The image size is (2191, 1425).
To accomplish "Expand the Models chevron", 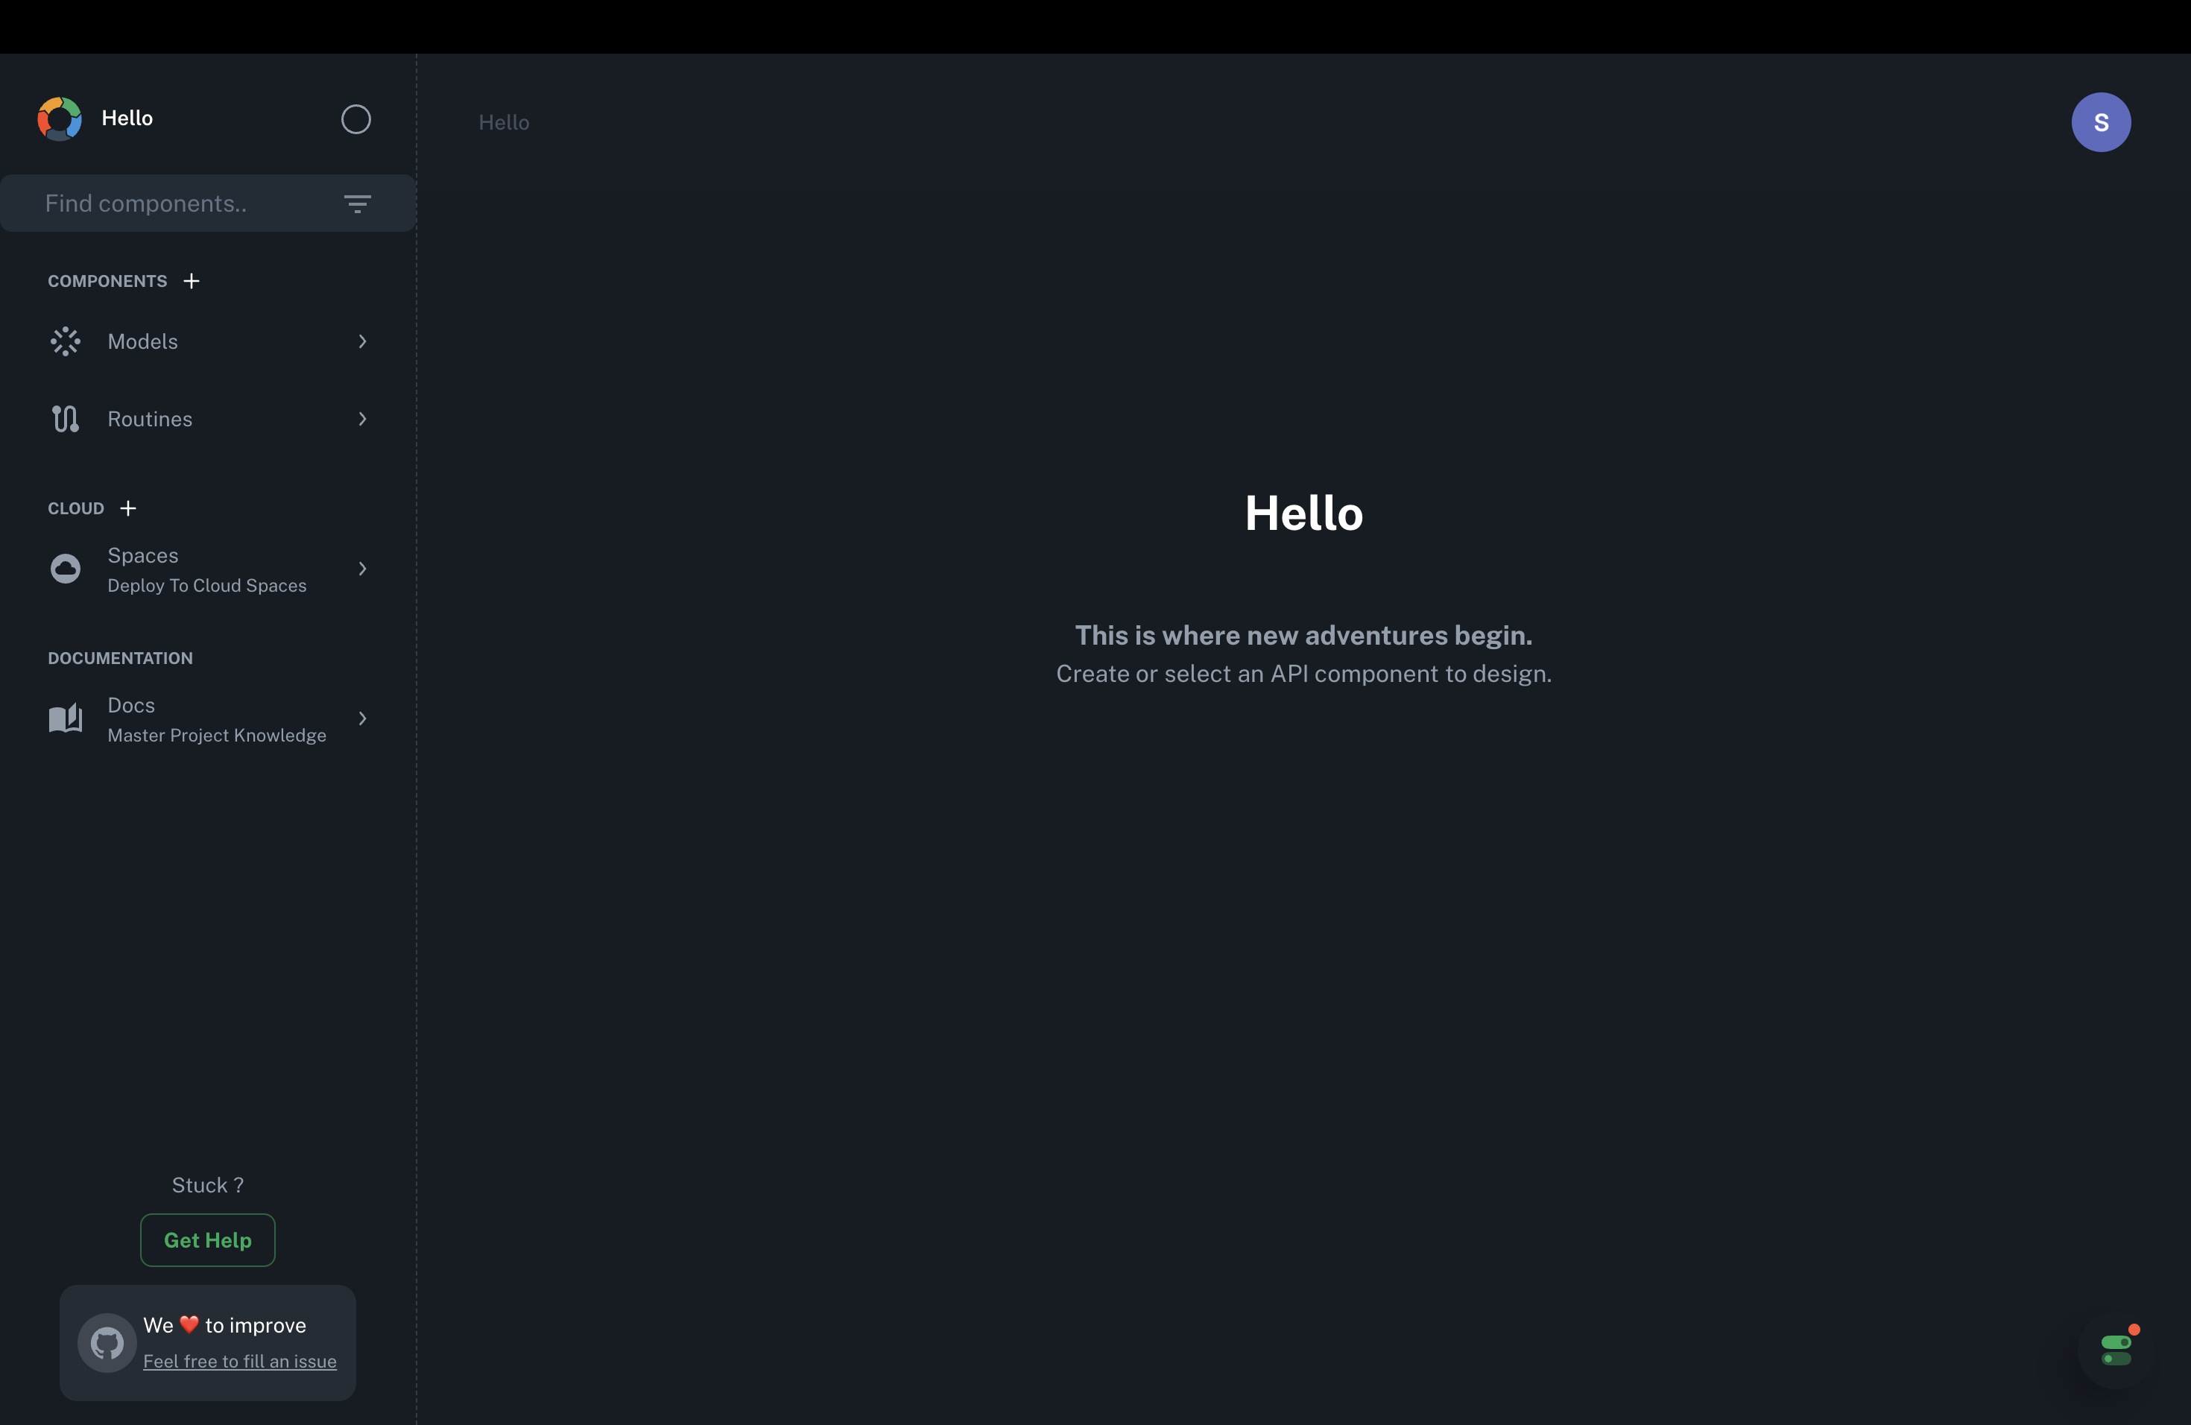I will click(x=361, y=341).
